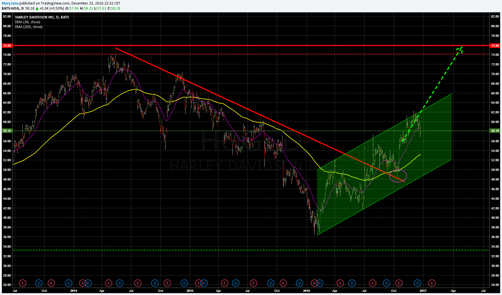Click the E earnings marker just after Oct 2016
The width and height of the screenshot is (502, 295).
click(x=399, y=283)
